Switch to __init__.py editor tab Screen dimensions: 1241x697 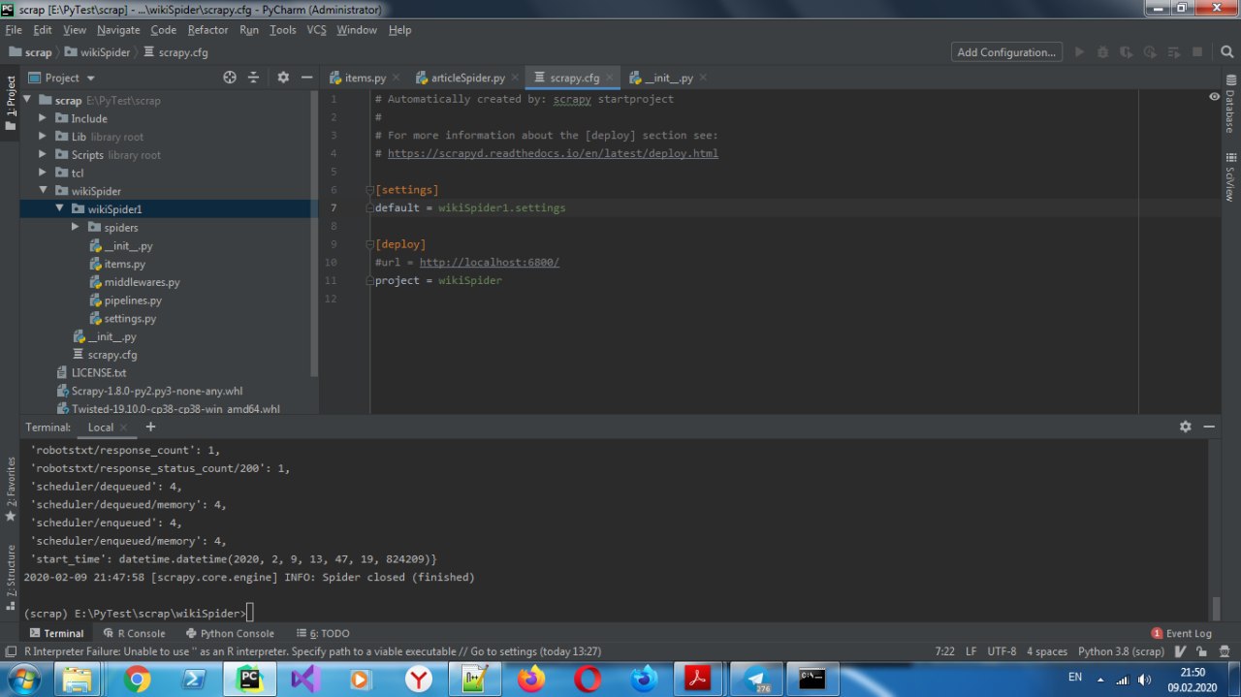(668, 78)
